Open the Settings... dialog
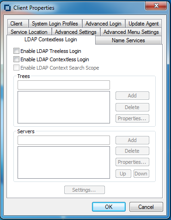Viewport: 171px width, 220px height. (85, 190)
